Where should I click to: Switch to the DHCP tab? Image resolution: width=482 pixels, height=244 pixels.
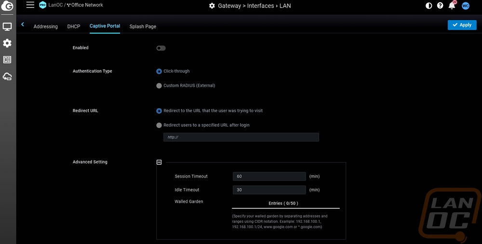74,26
